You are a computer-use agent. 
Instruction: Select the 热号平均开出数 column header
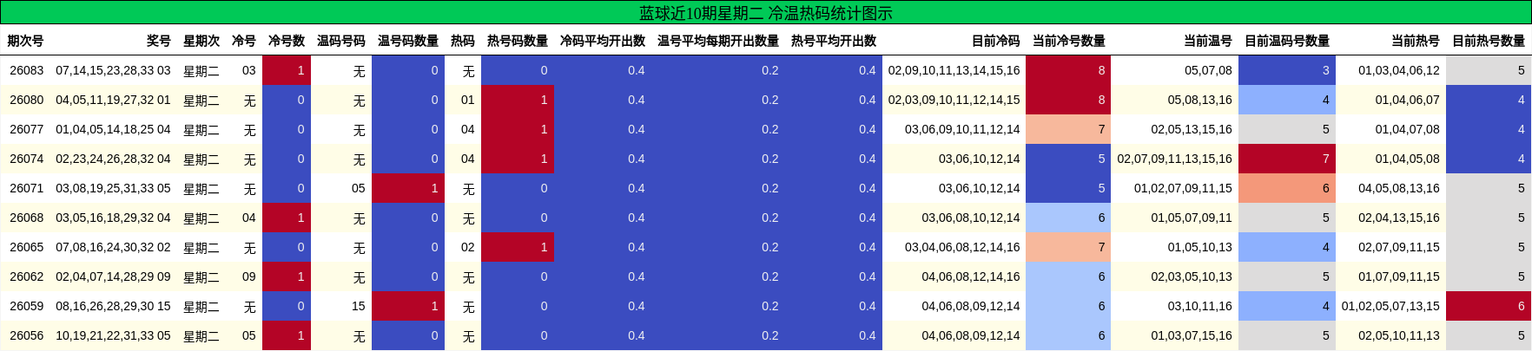[x=834, y=41]
